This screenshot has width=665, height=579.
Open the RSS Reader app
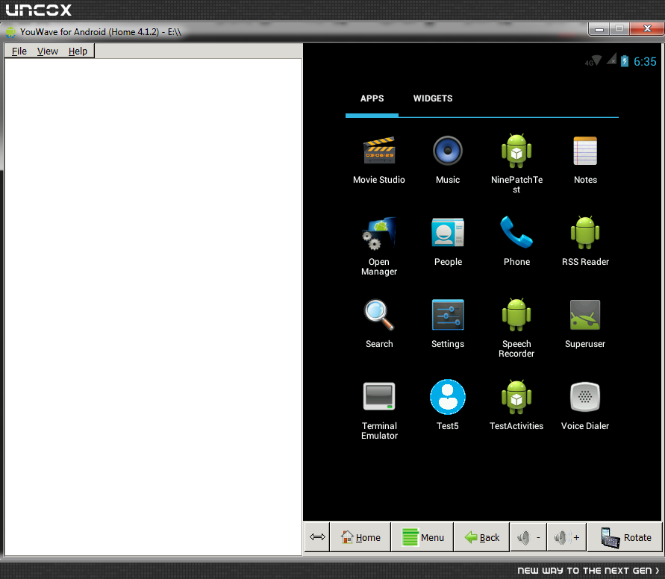(x=585, y=242)
